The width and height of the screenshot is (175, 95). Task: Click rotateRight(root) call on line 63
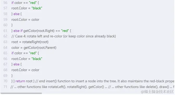point(35,42)
